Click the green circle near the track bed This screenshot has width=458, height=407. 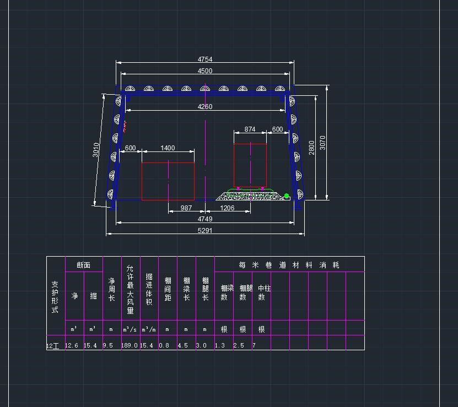(x=287, y=196)
